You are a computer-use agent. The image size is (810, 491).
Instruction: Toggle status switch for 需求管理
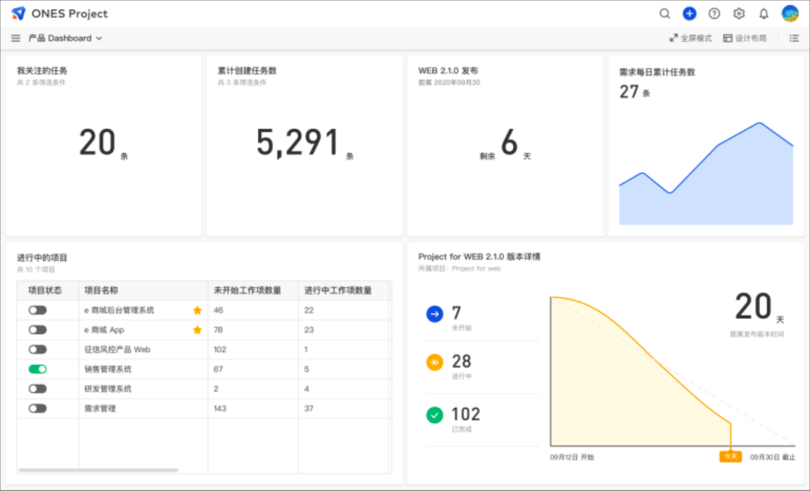37,409
